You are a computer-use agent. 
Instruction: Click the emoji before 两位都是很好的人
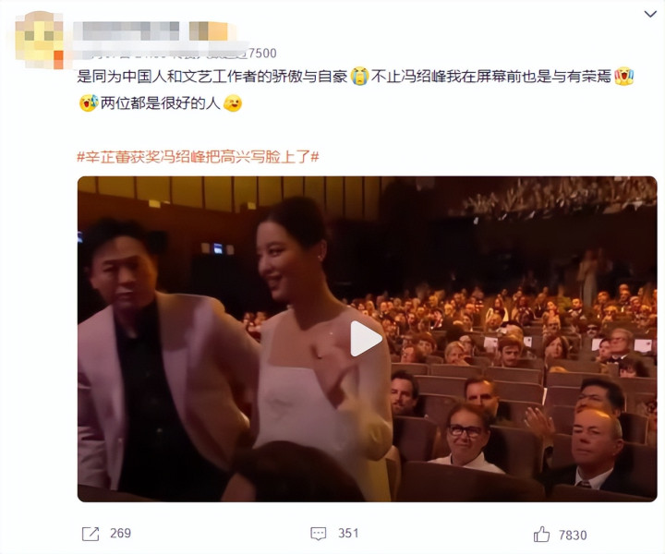coord(89,103)
